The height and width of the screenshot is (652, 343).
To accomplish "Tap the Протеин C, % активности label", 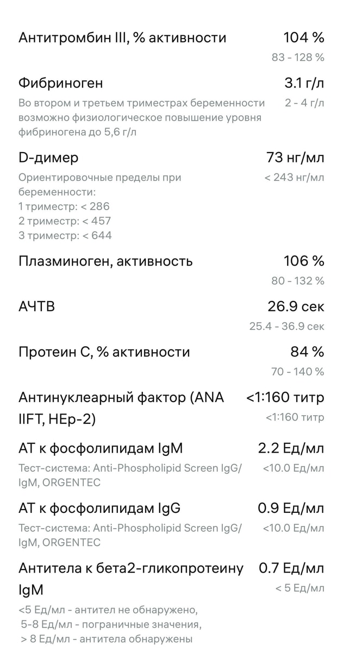I will (104, 352).
